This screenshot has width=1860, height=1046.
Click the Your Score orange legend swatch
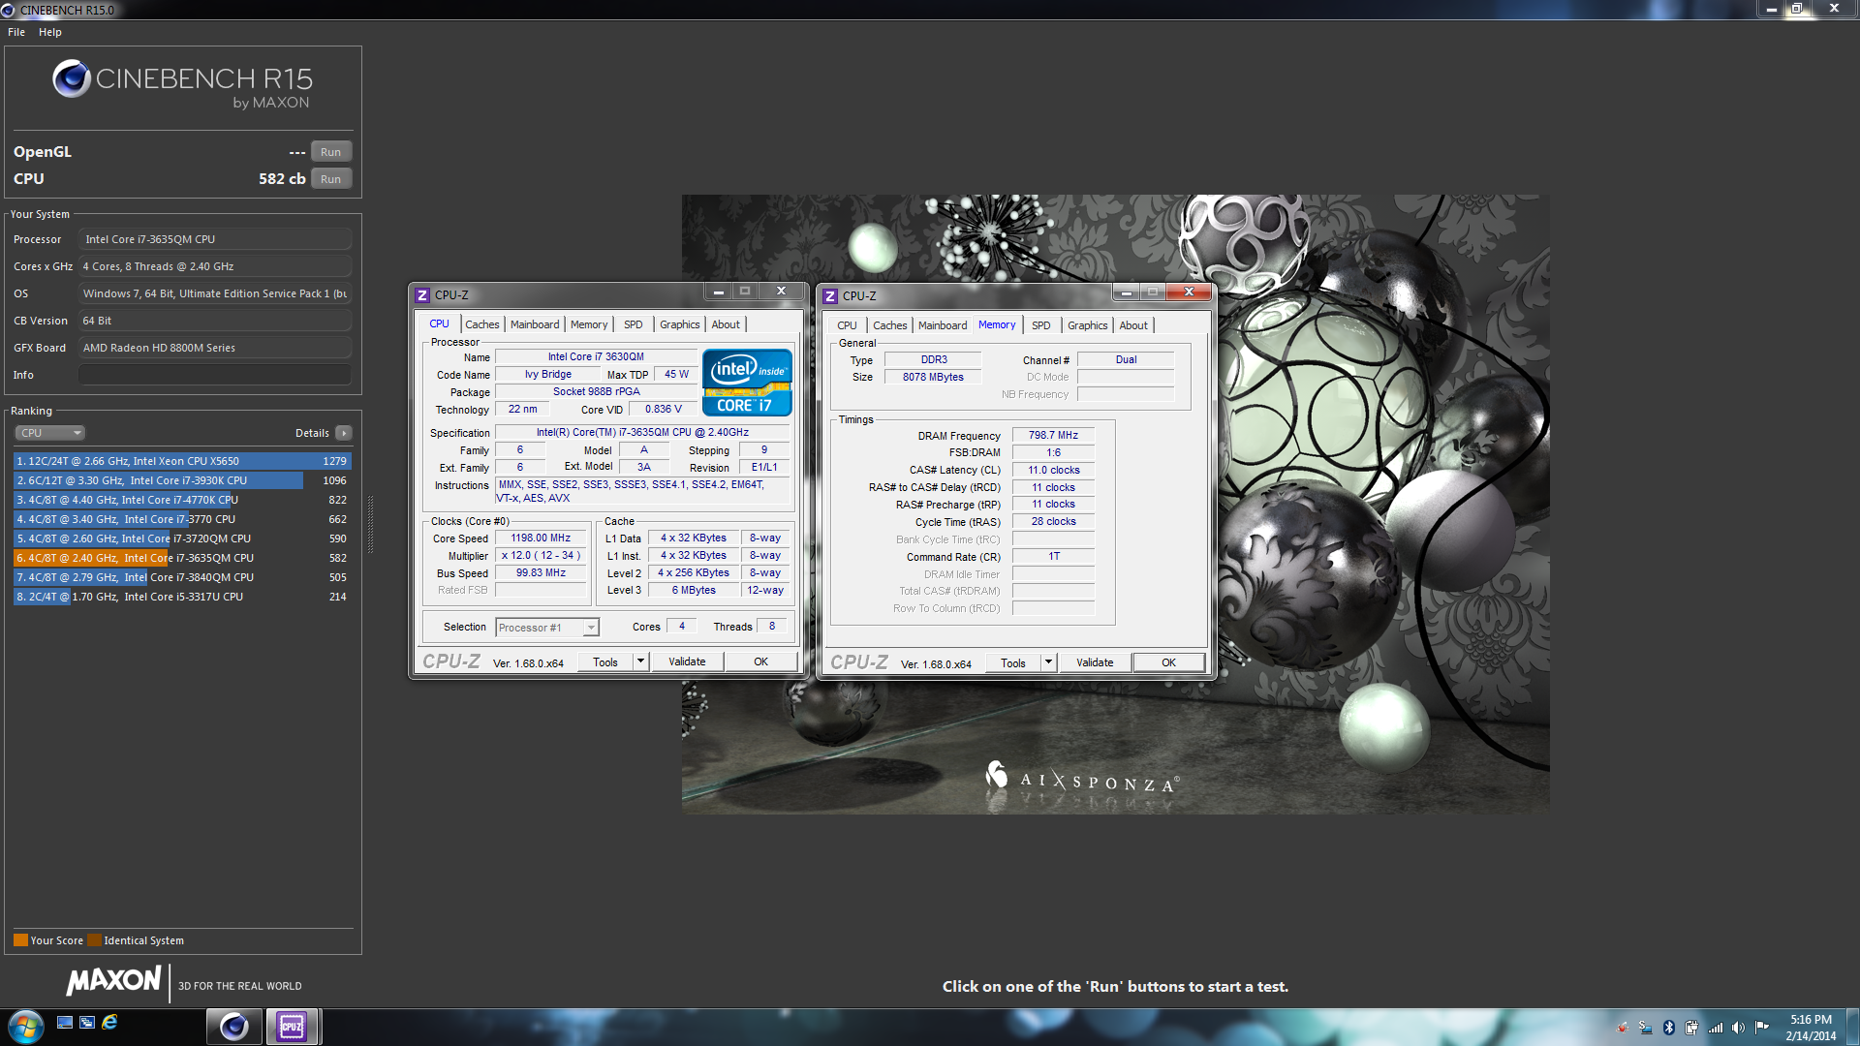[20, 940]
